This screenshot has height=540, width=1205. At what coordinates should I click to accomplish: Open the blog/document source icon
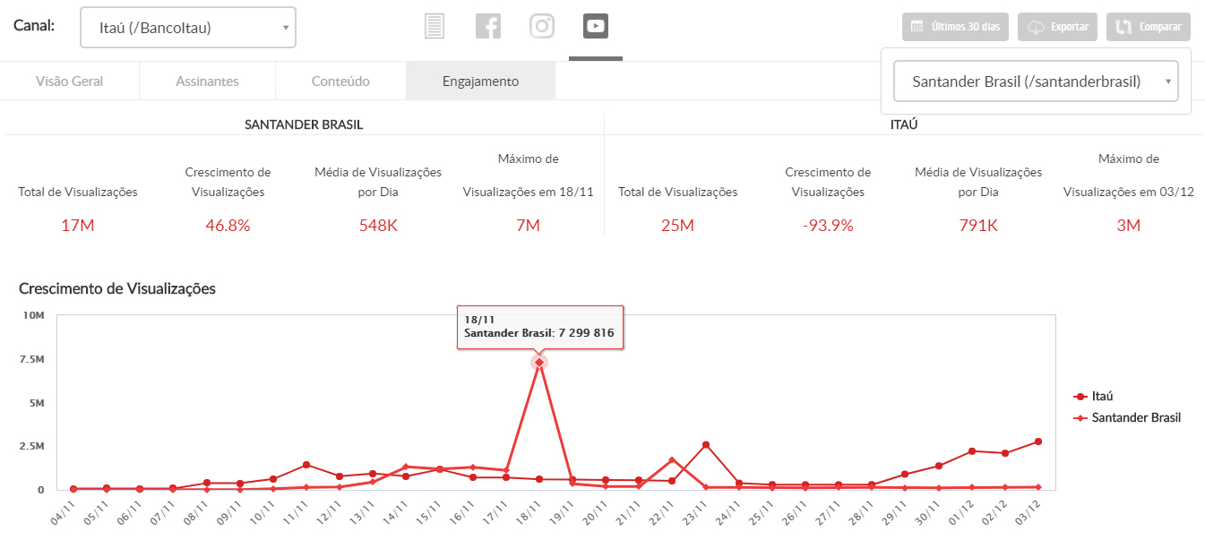coord(435,27)
